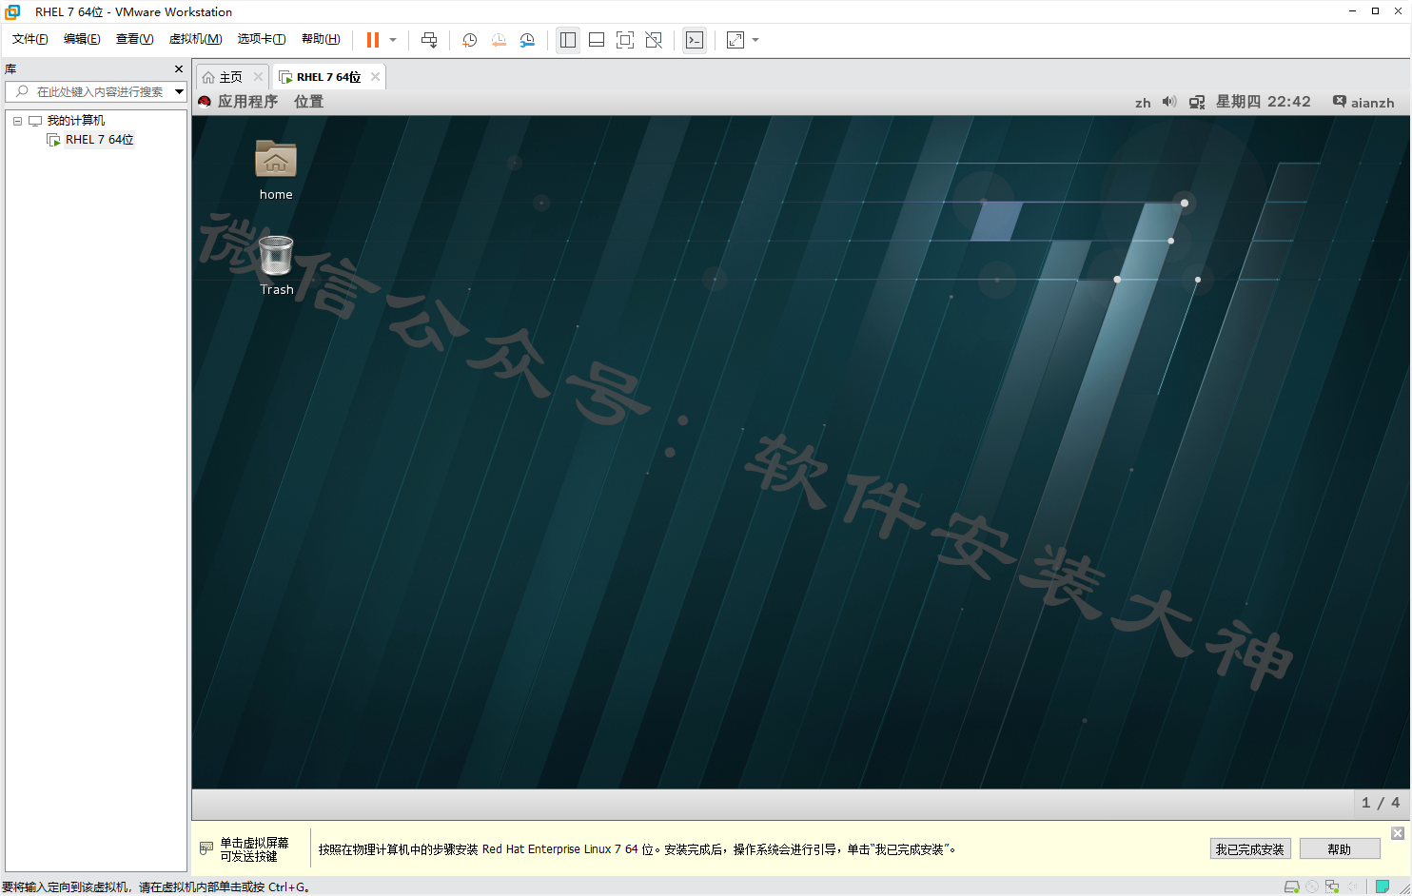Open the 星期四 22:42 clock menu
Screen dimensions: 1412x896
click(1263, 102)
